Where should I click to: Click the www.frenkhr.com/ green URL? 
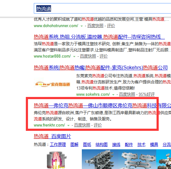click(x=50, y=125)
